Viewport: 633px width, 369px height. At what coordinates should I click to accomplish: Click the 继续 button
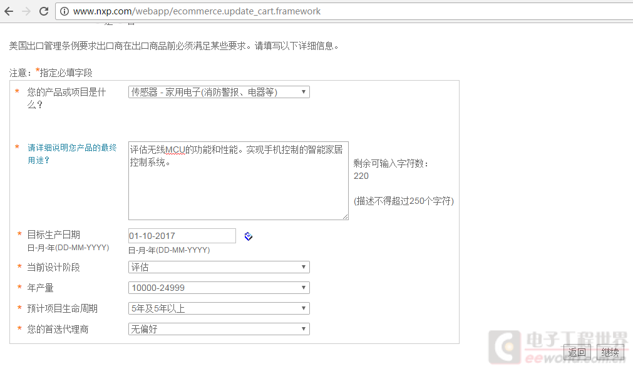point(610,352)
